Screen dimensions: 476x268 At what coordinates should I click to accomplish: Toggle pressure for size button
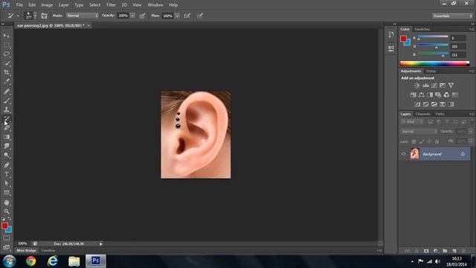click(x=200, y=16)
